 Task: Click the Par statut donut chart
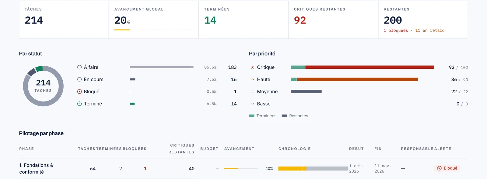[x=43, y=86]
